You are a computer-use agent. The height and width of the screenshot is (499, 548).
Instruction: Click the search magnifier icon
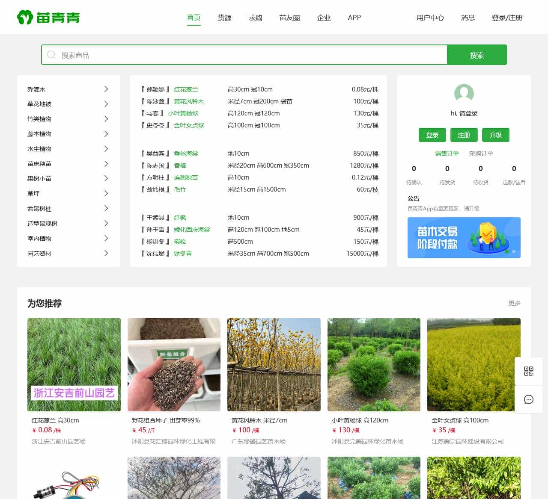click(x=51, y=55)
